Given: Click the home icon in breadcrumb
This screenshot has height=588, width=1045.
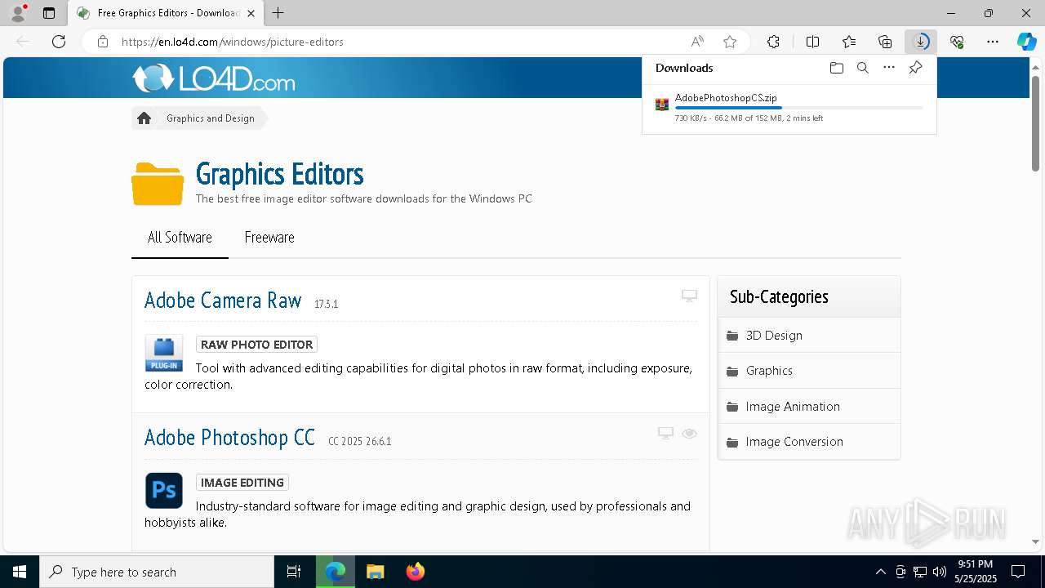Looking at the screenshot, I should 145,118.
